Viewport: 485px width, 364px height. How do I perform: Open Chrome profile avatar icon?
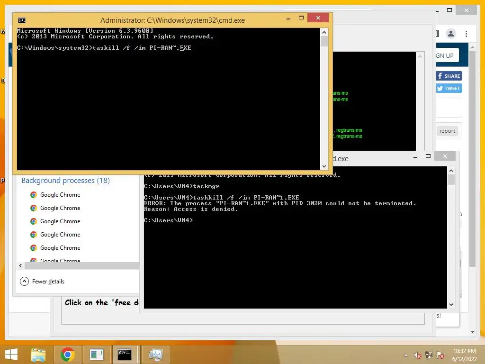tap(451, 34)
